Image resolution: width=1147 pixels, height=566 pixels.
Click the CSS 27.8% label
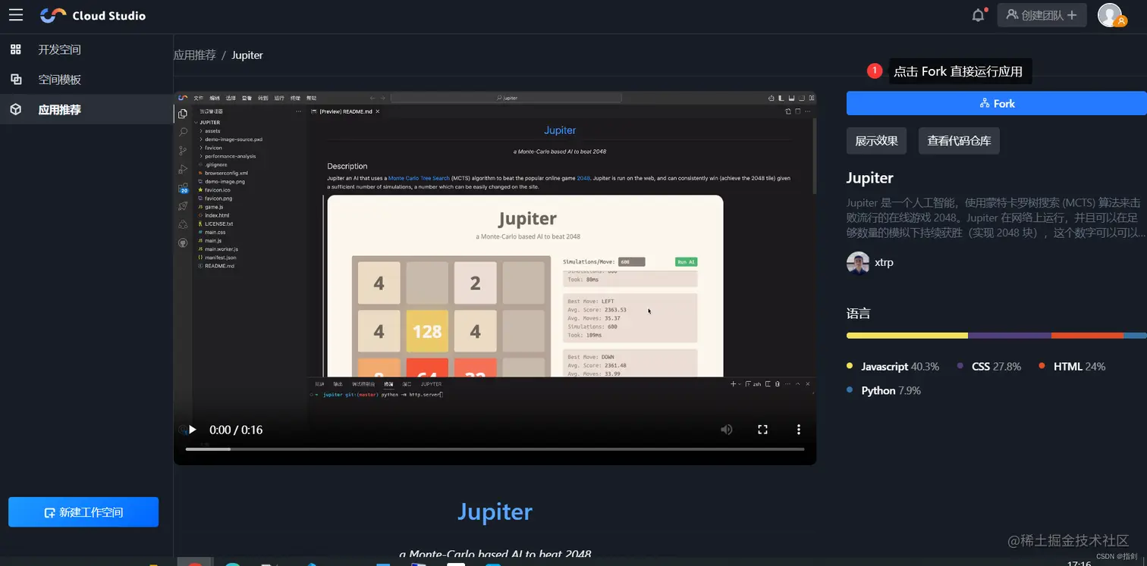pos(996,367)
